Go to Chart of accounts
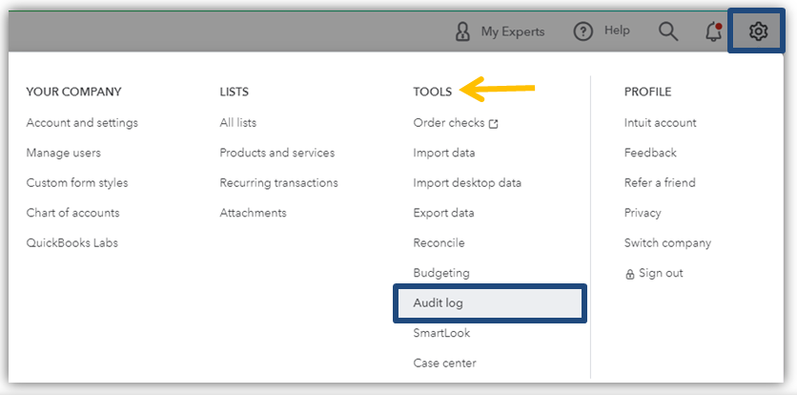 click(72, 213)
